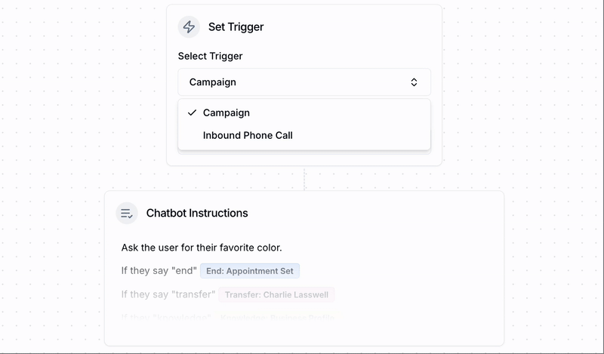The height and width of the screenshot is (354, 604).
Task: Click the faded "knowledge" condition text line
Action: tap(166, 317)
